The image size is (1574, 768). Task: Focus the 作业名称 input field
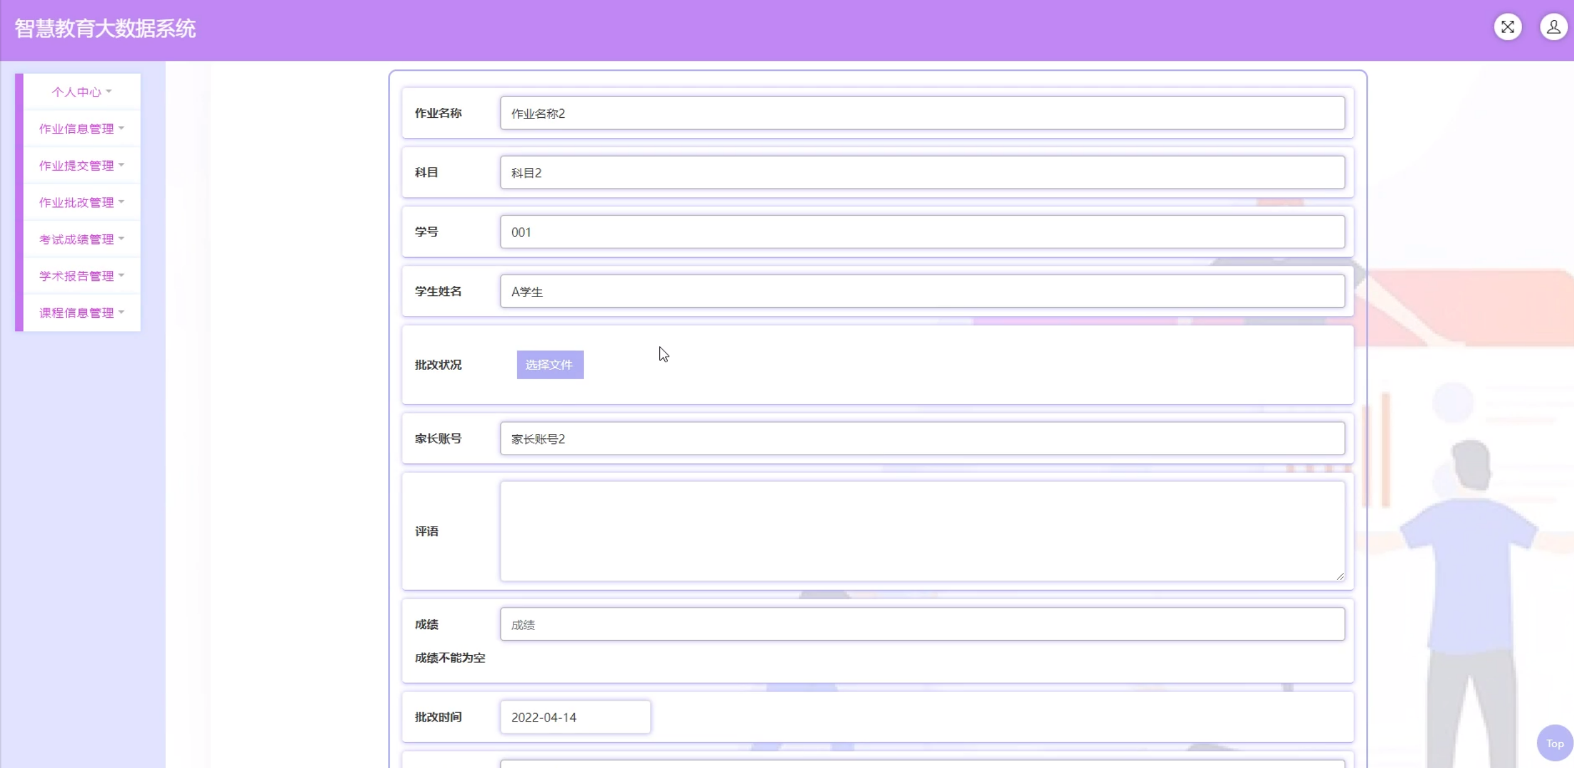tap(921, 113)
